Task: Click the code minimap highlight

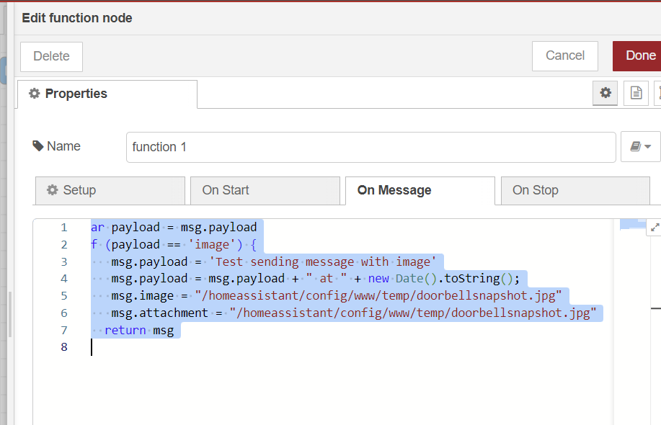Action: (x=634, y=224)
